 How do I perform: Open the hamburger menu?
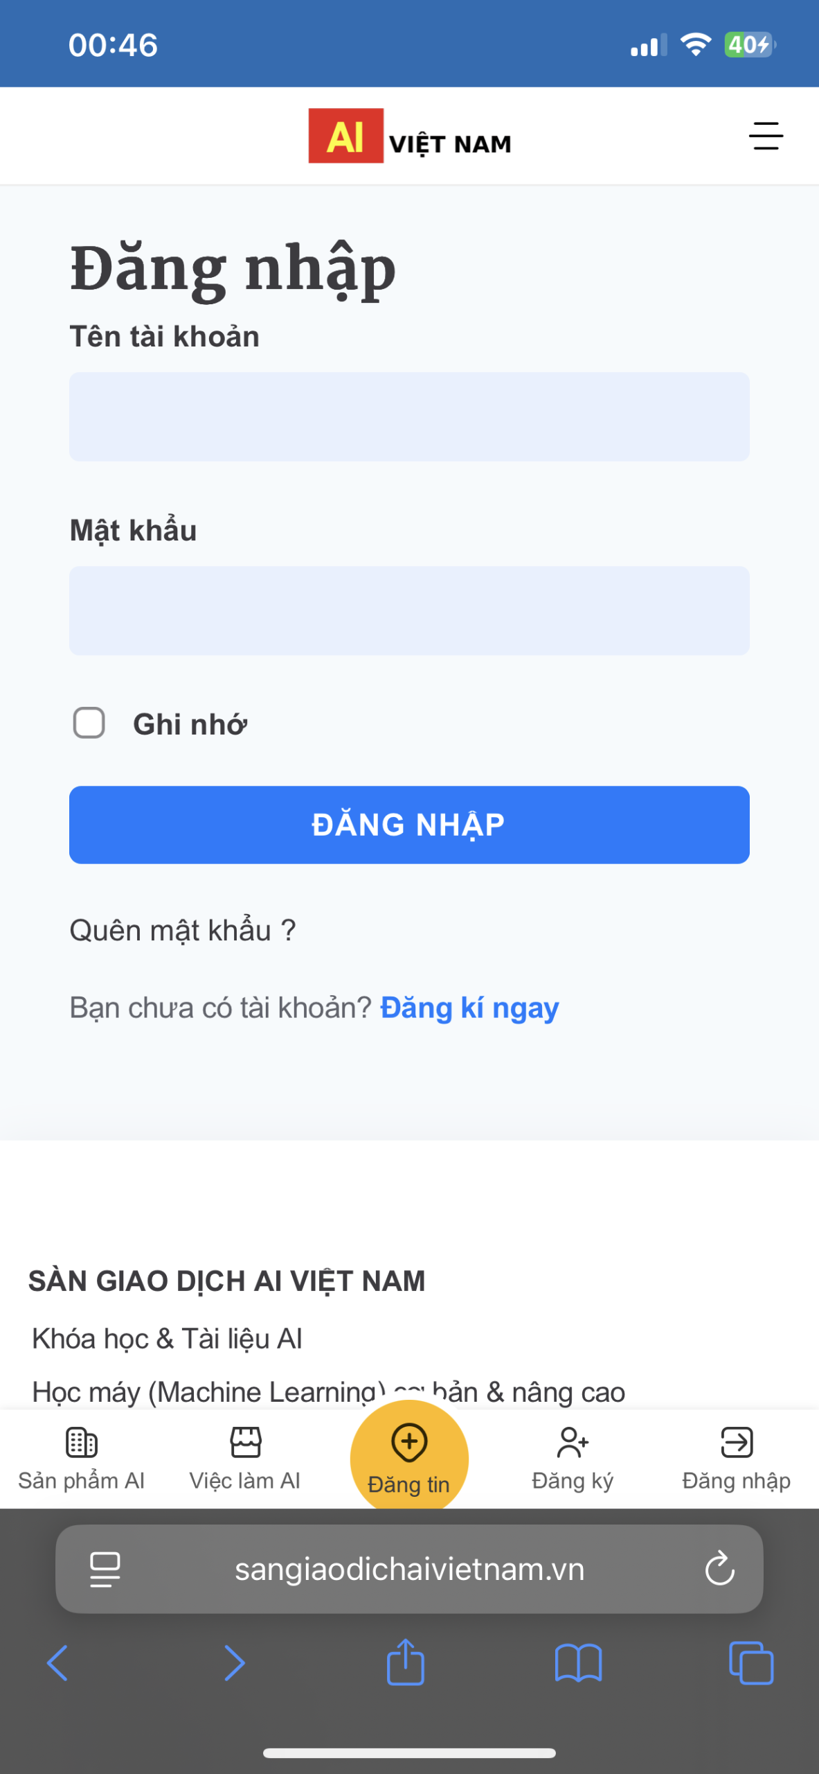(766, 137)
